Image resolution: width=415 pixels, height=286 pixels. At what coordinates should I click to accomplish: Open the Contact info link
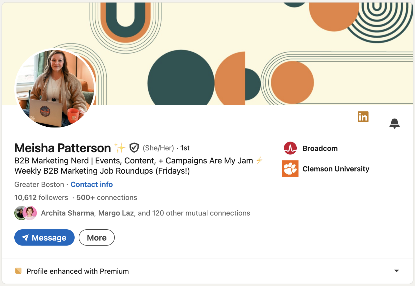pyautogui.click(x=92, y=184)
